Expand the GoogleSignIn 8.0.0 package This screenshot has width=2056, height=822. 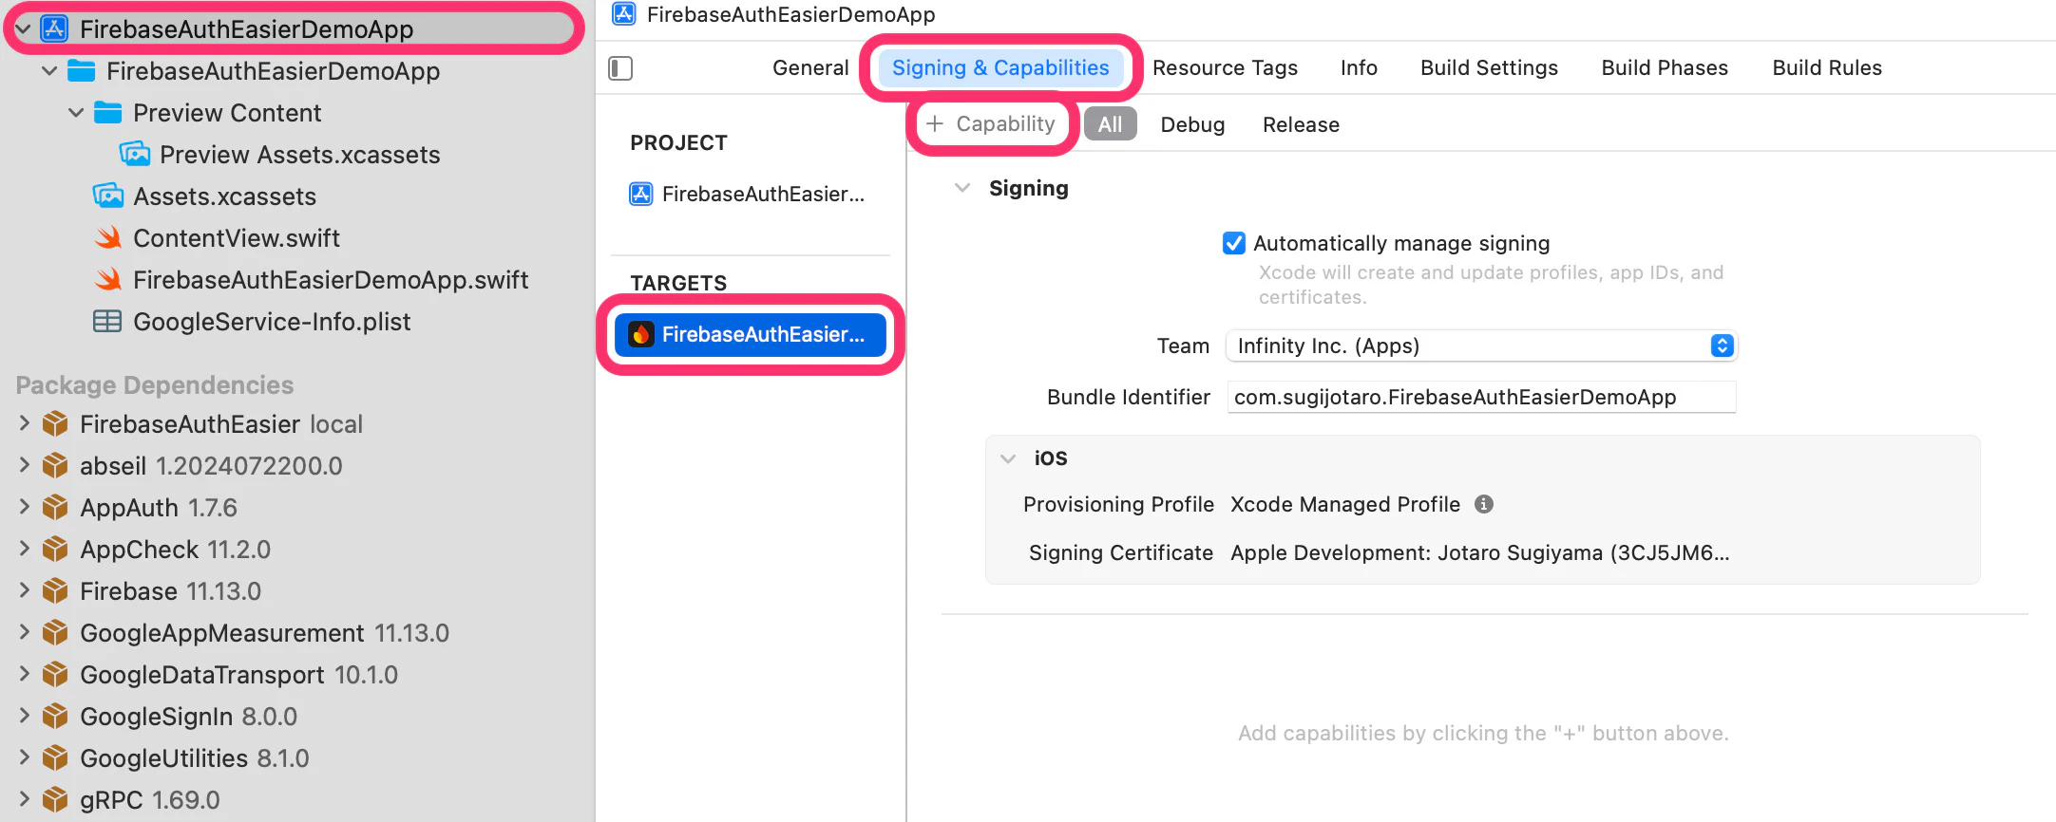(x=25, y=716)
